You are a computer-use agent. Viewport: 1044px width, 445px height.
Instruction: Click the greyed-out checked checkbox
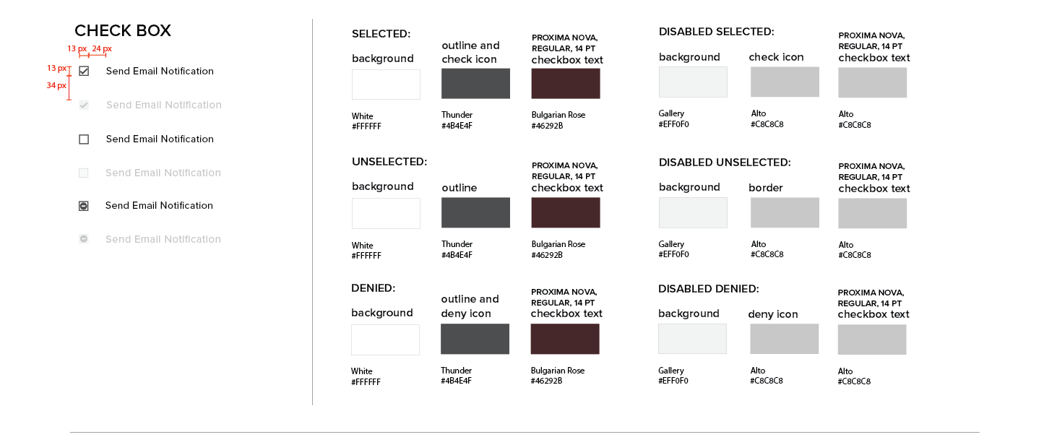84,105
